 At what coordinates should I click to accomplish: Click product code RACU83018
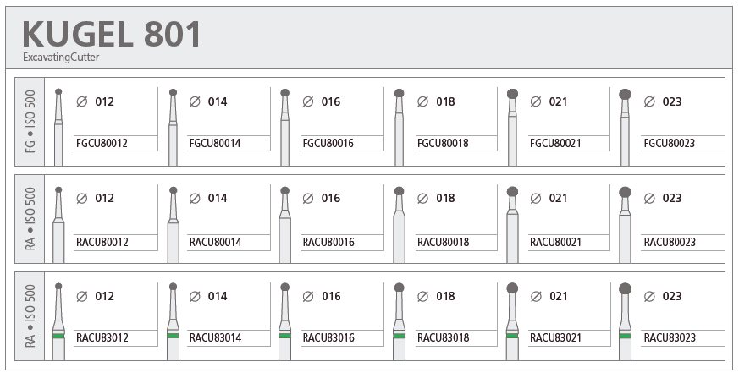coord(443,337)
